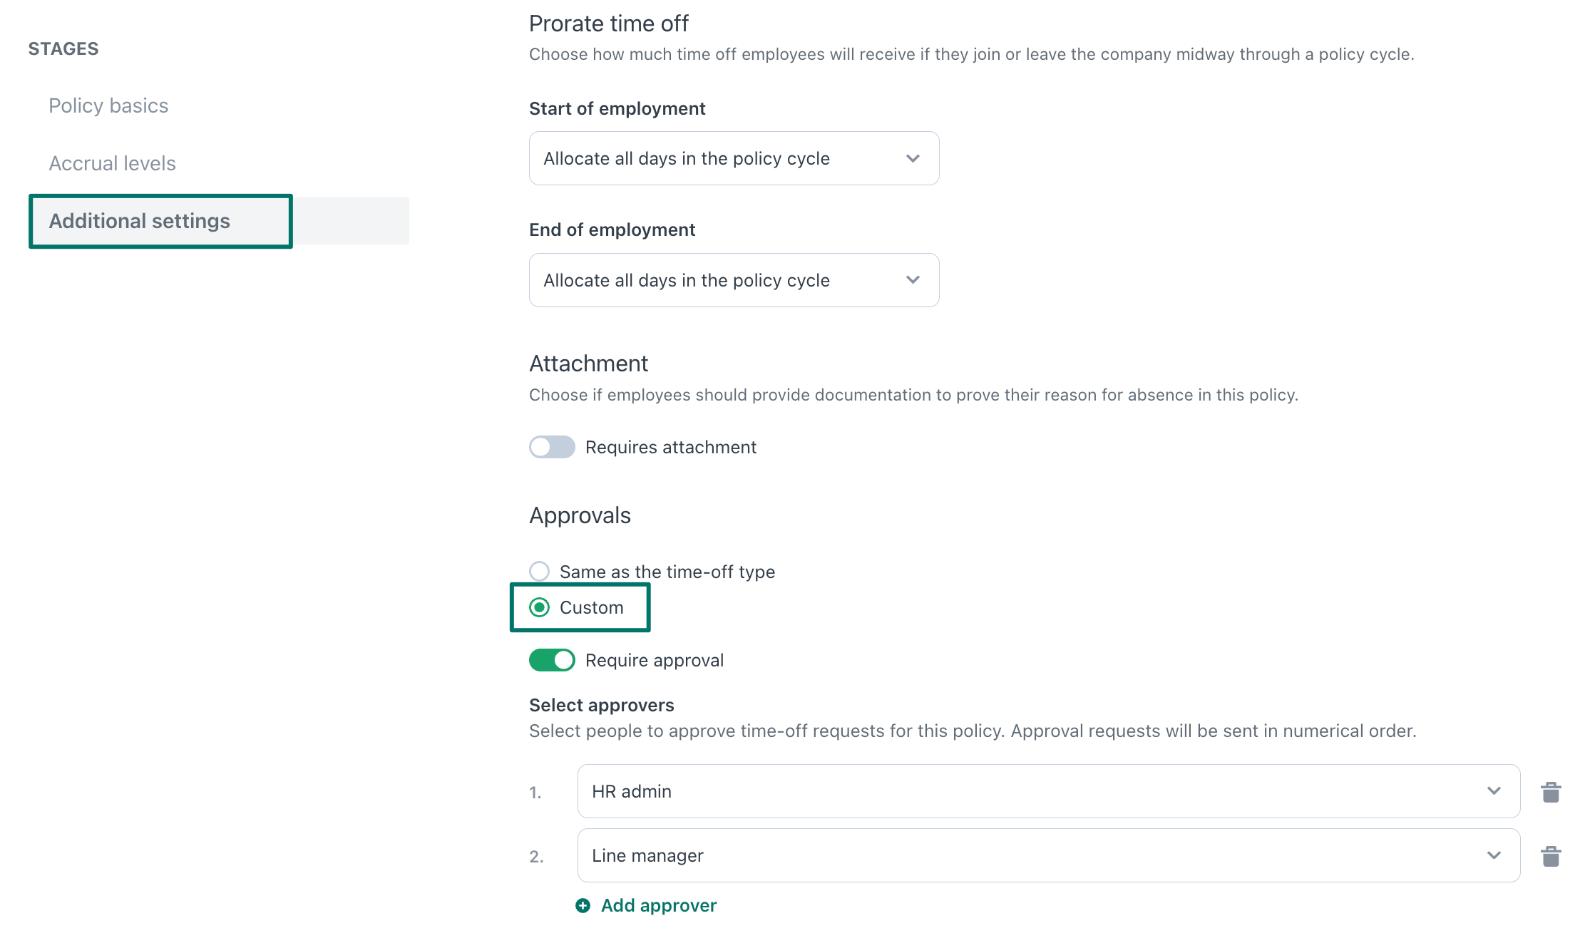The width and height of the screenshot is (1590, 938).
Task: Delete the HR admin approver
Action: [x=1551, y=792]
